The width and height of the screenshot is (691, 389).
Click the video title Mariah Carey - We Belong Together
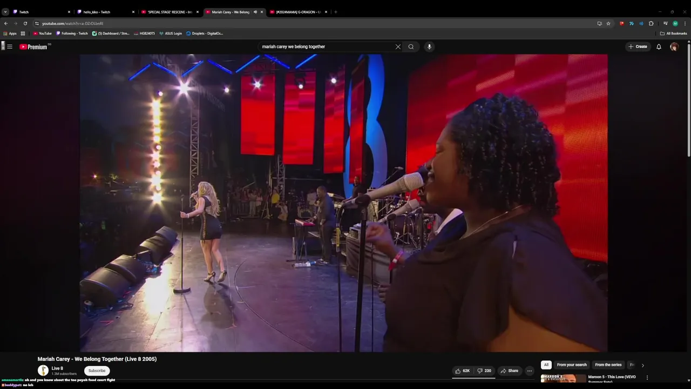pyautogui.click(x=97, y=359)
